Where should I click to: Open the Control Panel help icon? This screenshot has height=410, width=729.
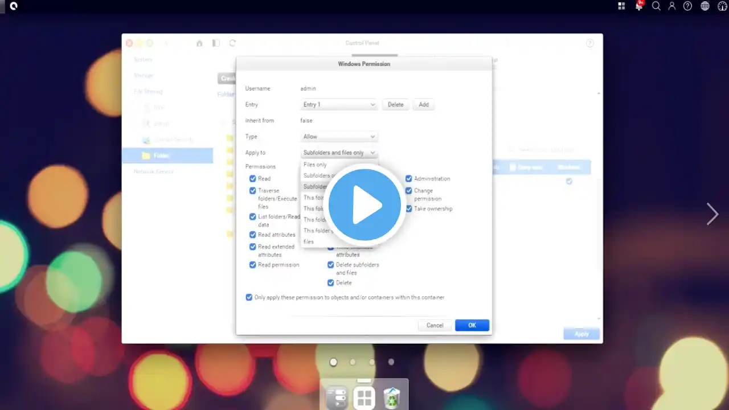click(590, 43)
